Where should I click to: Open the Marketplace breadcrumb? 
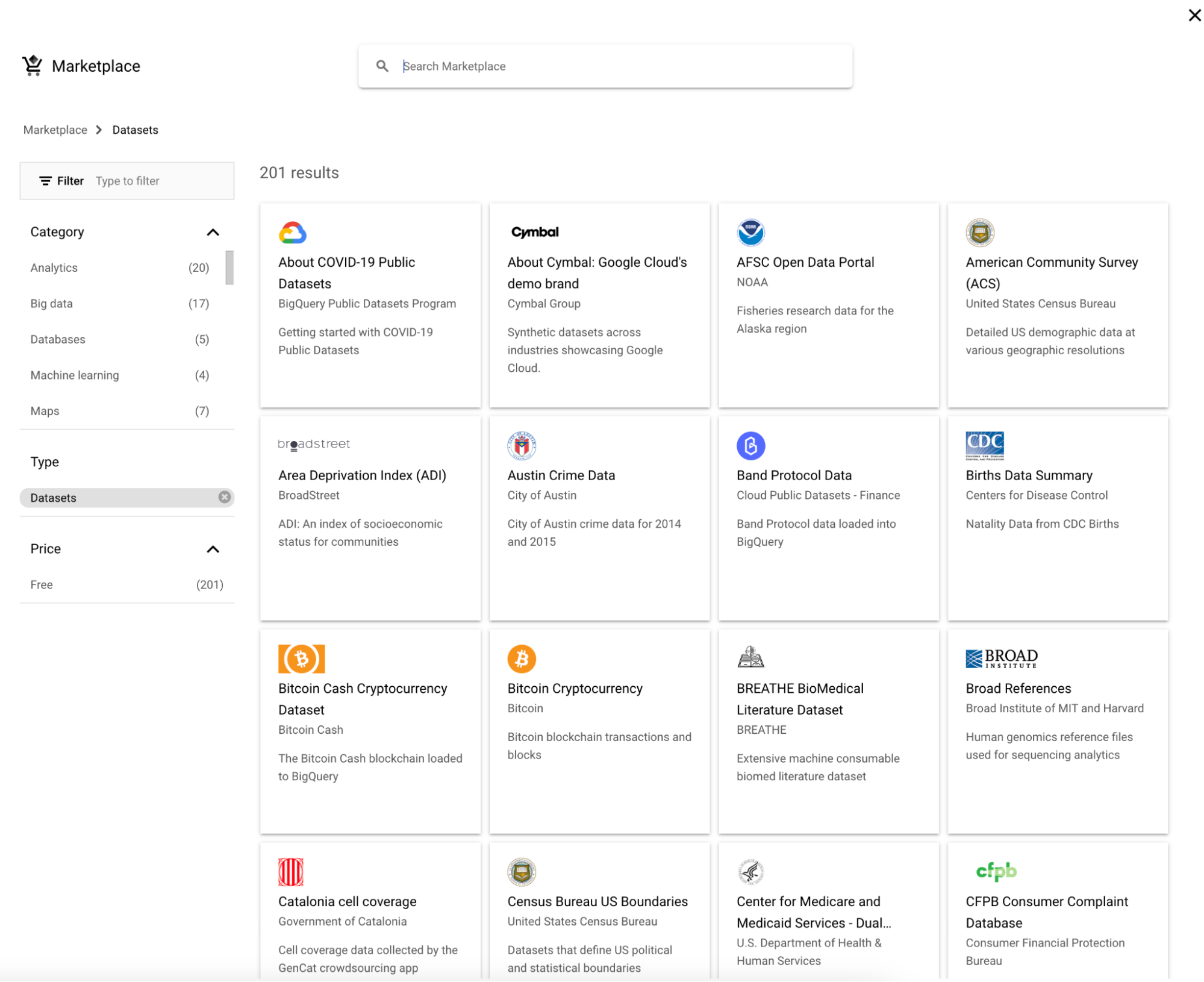pyautogui.click(x=55, y=130)
